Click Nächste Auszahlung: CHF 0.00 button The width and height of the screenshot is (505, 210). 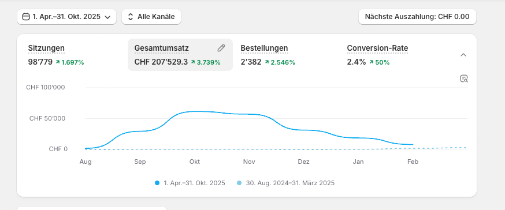(x=417, y=17)
